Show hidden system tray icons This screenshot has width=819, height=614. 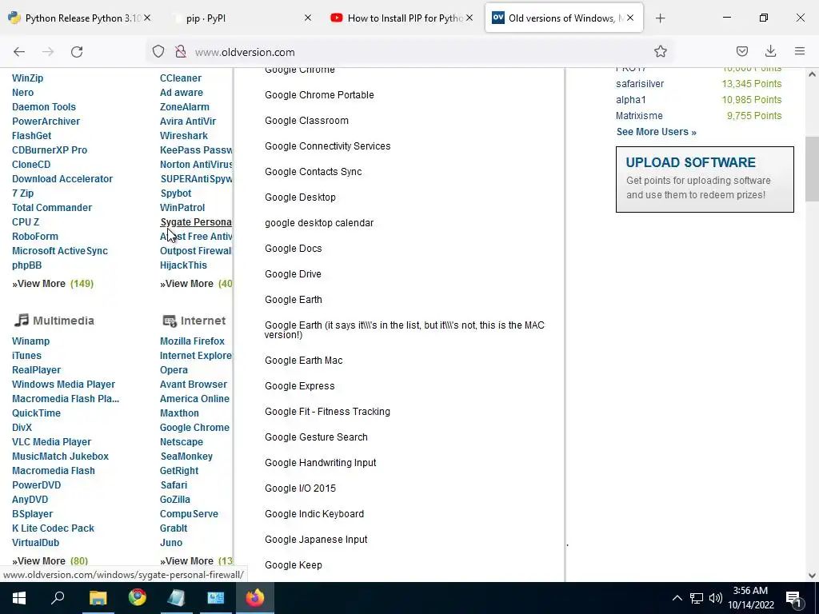pos(677,598)
